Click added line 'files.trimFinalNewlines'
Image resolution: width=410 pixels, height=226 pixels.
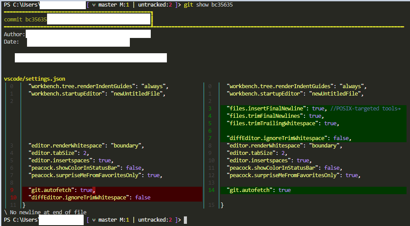pyautogui.click(x=313, y=116)
